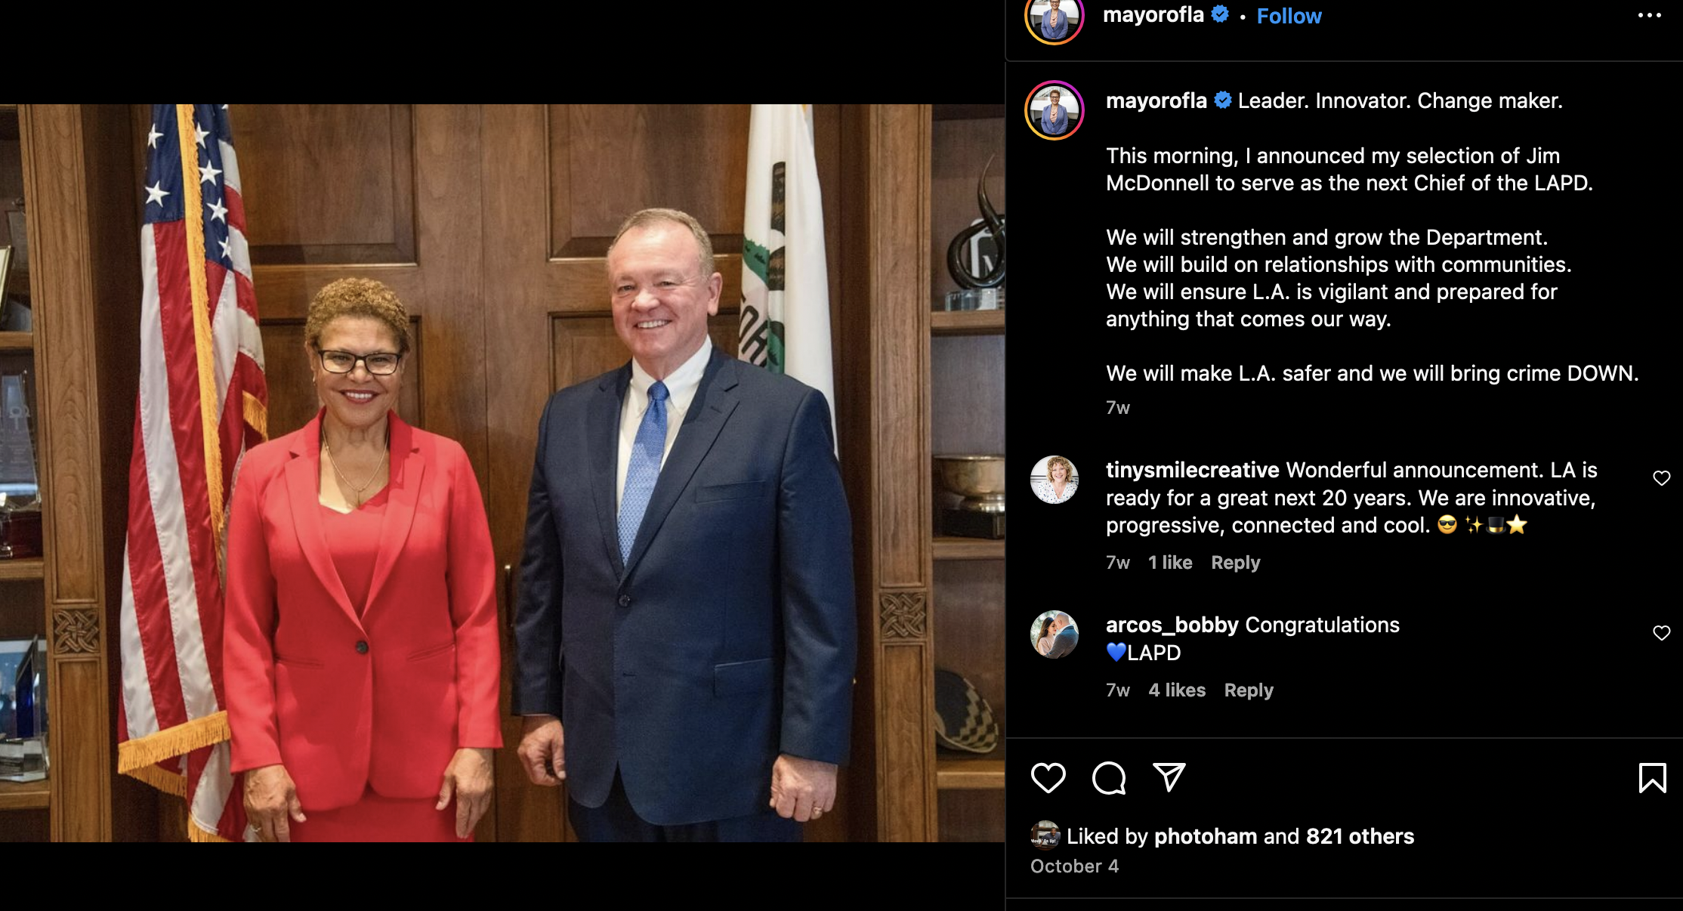
Task: Open the tinysmilecreative username link
Action: coord(1192,470)
